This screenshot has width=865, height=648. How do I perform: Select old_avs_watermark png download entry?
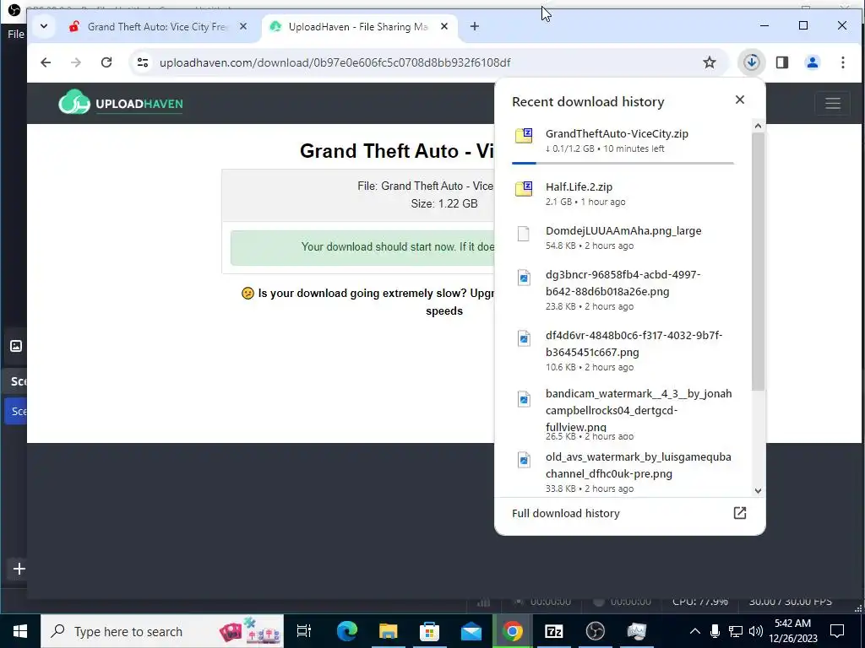click(x=623, y=472)
